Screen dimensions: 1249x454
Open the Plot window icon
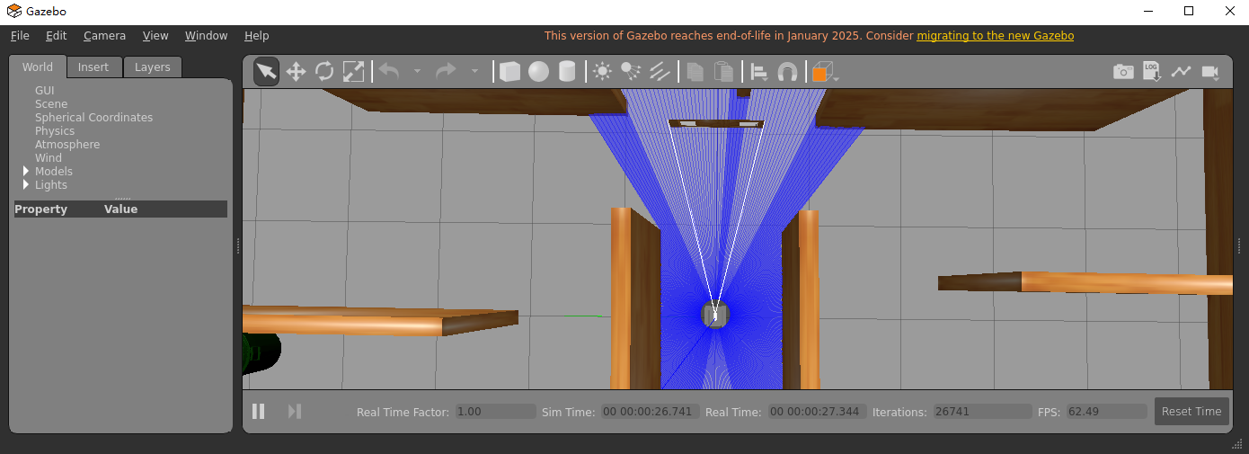point(1181,72)
